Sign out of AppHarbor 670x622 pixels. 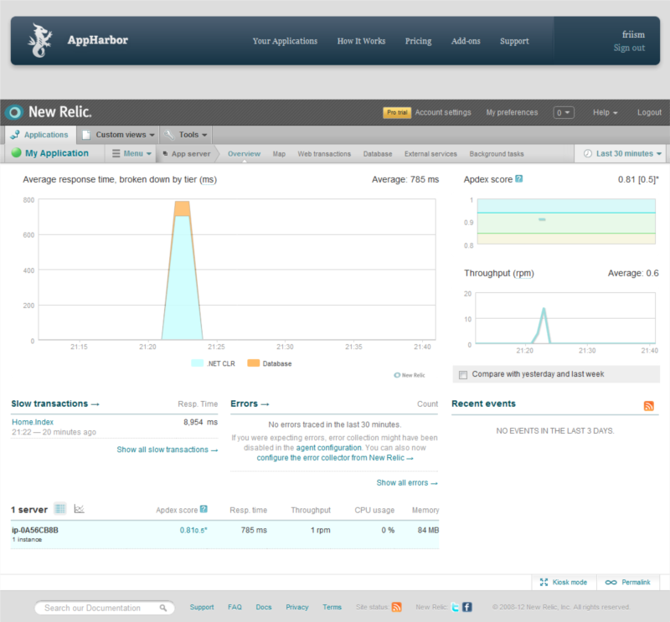coord(630,48)
